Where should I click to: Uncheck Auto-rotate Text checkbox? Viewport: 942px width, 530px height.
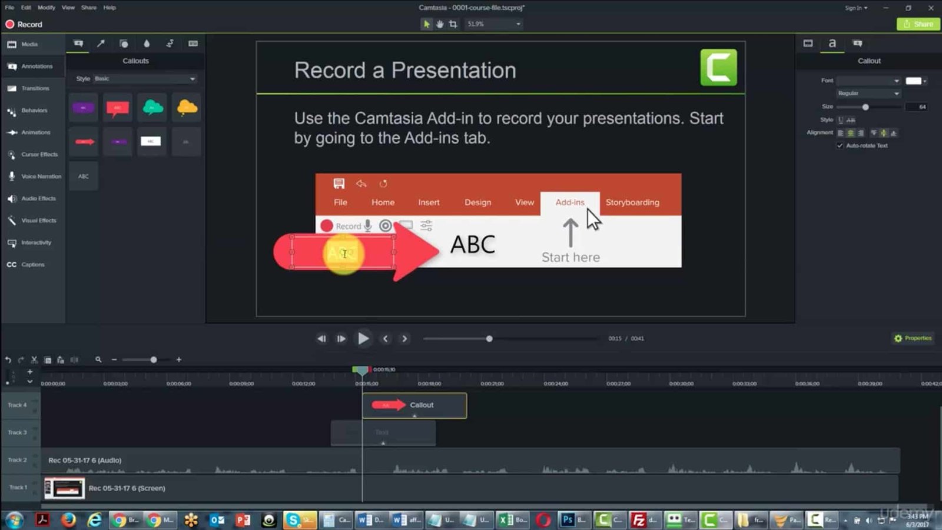coord(840,146)
